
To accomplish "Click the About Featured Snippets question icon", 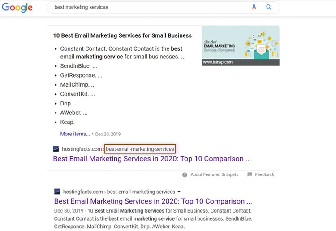I will pyautogui.click(x=185, y=174).
